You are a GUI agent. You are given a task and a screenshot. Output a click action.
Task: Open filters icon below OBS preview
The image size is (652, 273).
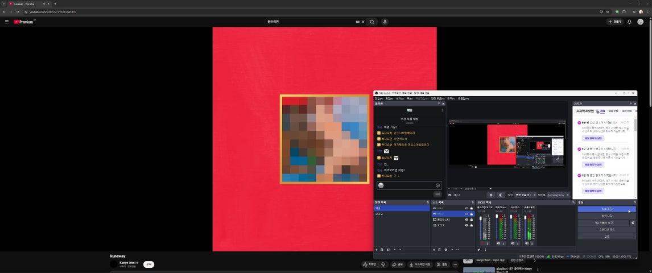tap(501, 195)
